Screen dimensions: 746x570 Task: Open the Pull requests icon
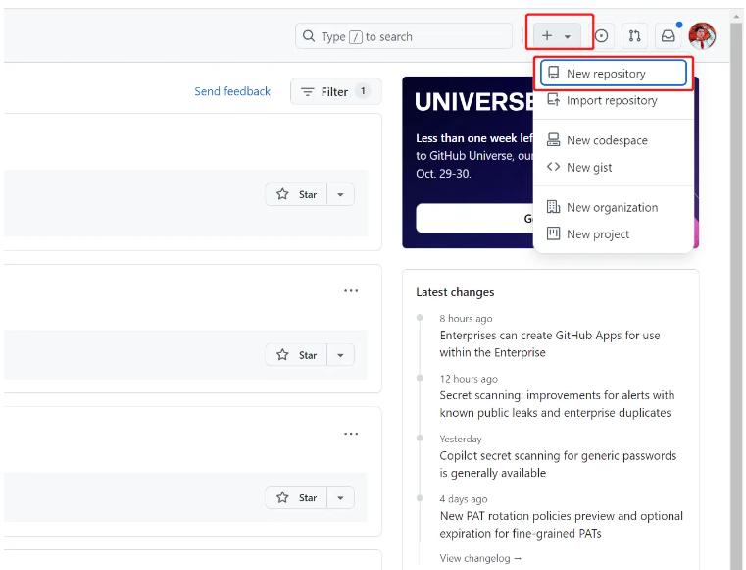pos(635,36)
